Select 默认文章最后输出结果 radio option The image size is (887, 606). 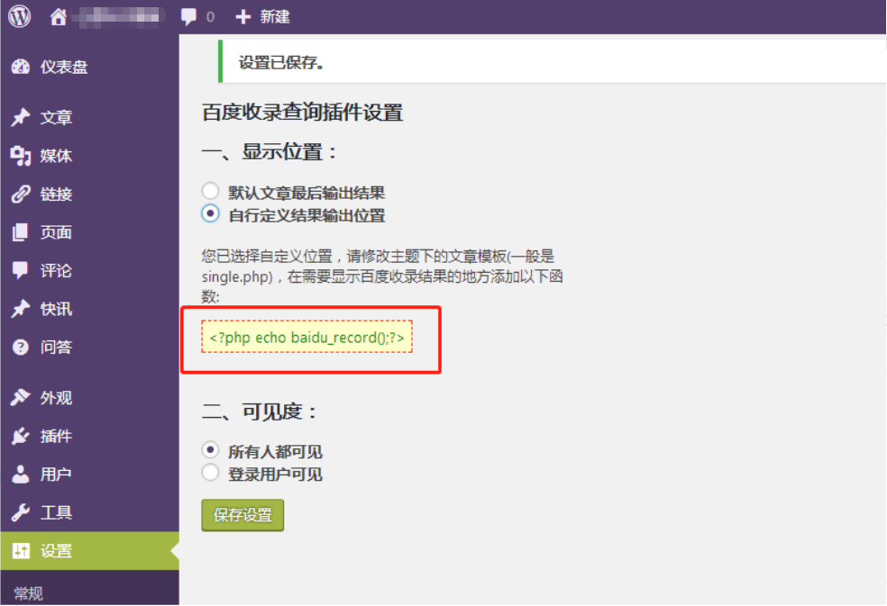[210, 191]
